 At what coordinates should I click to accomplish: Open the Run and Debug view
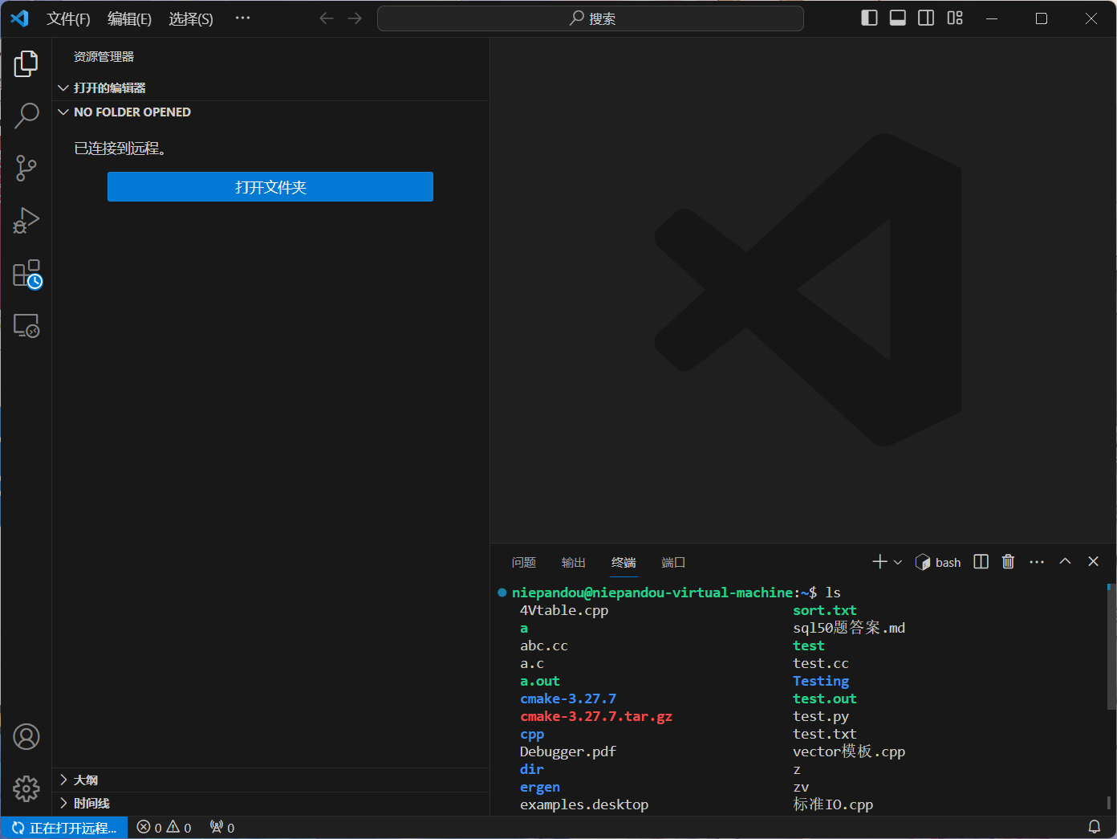[26, 220]
